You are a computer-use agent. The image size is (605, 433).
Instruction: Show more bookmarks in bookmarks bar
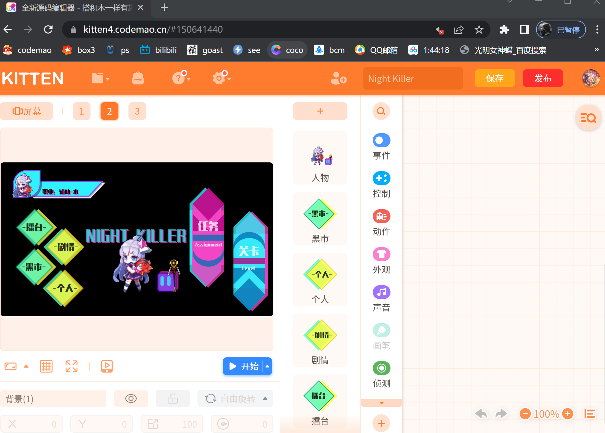pos(596,50)
